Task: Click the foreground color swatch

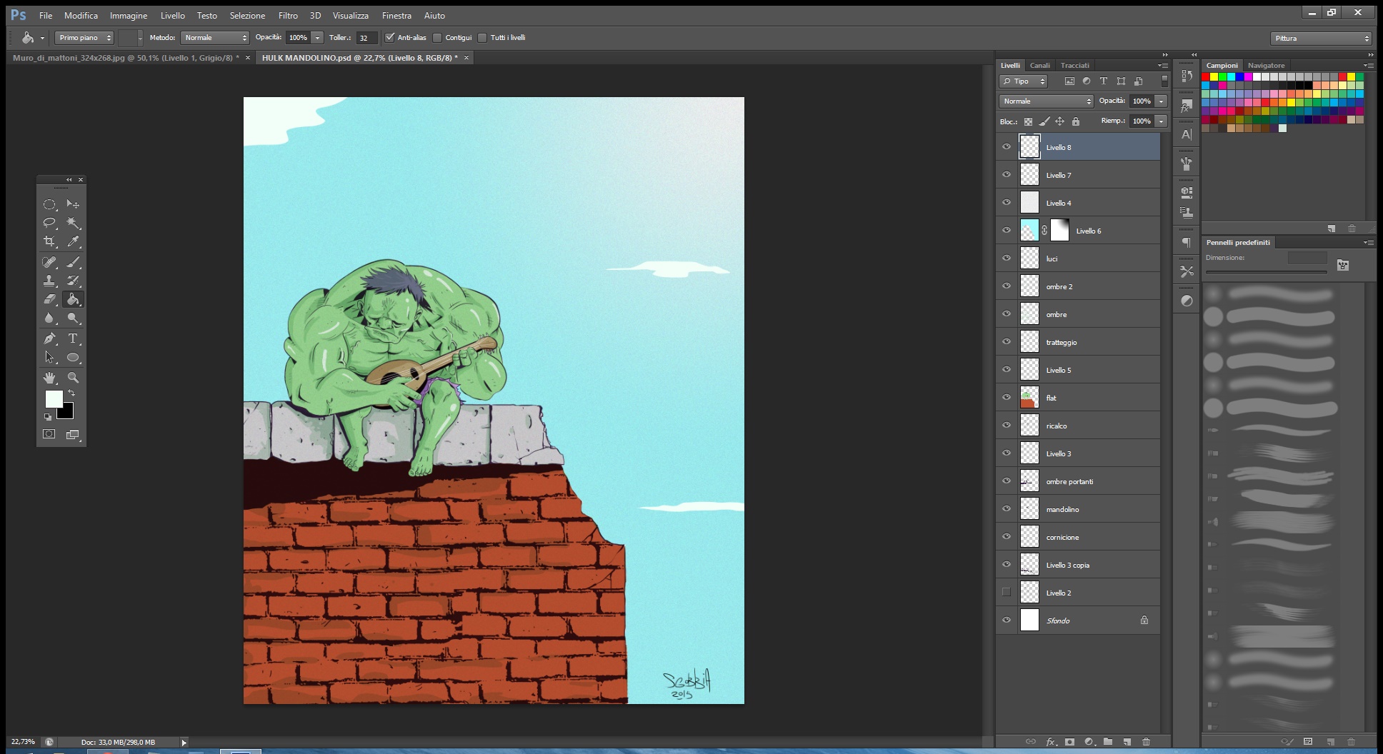Action: coord(54,398)
